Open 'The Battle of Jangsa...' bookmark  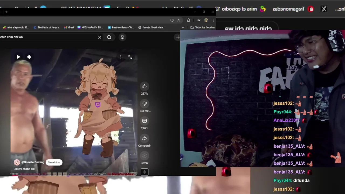47,27
